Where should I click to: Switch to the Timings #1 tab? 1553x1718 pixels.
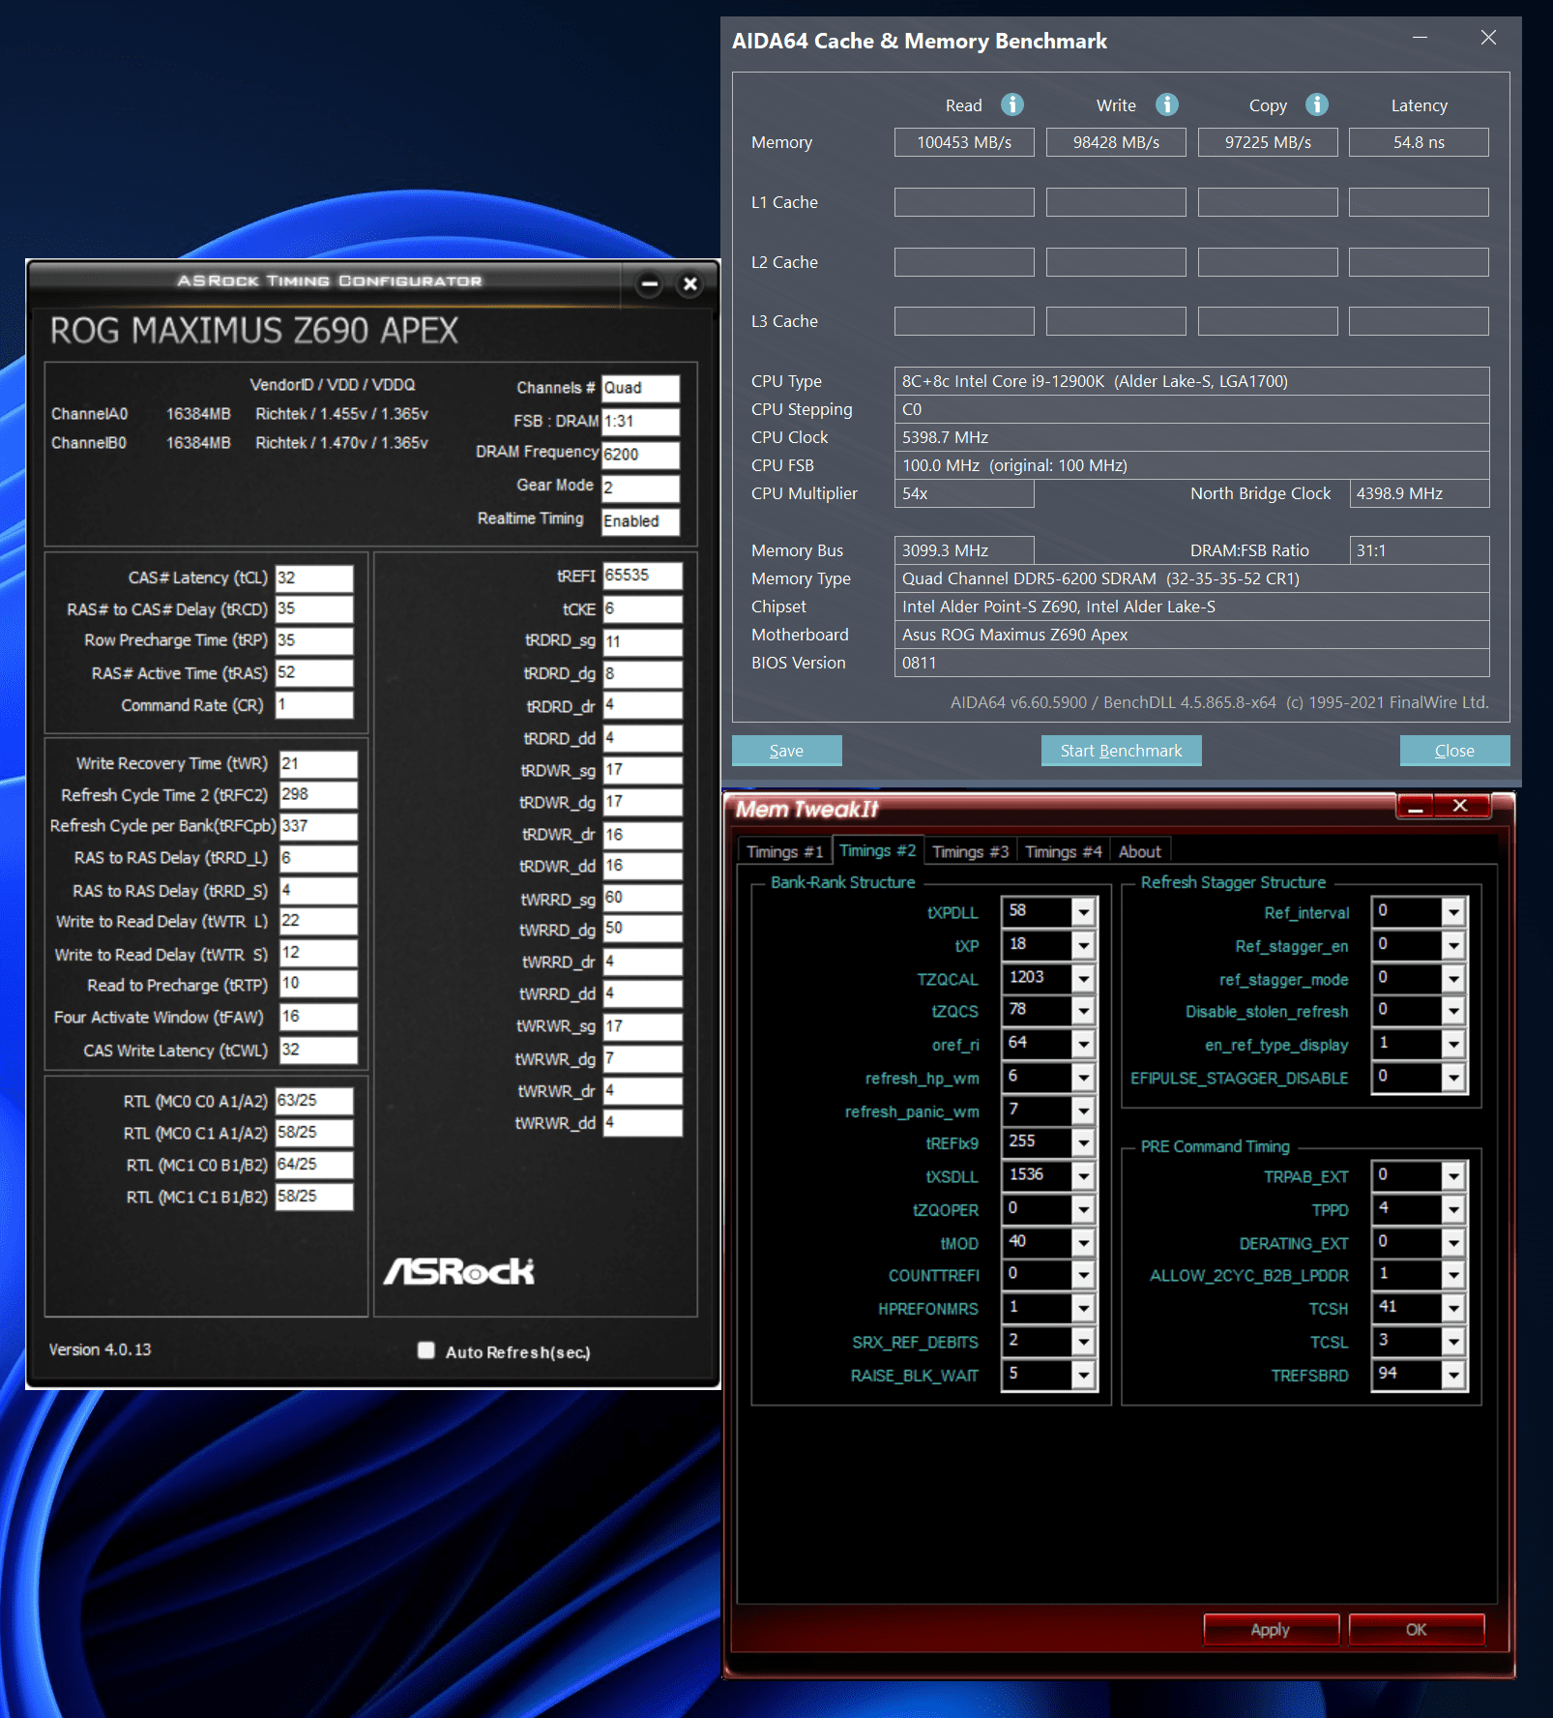click(784, 851)
